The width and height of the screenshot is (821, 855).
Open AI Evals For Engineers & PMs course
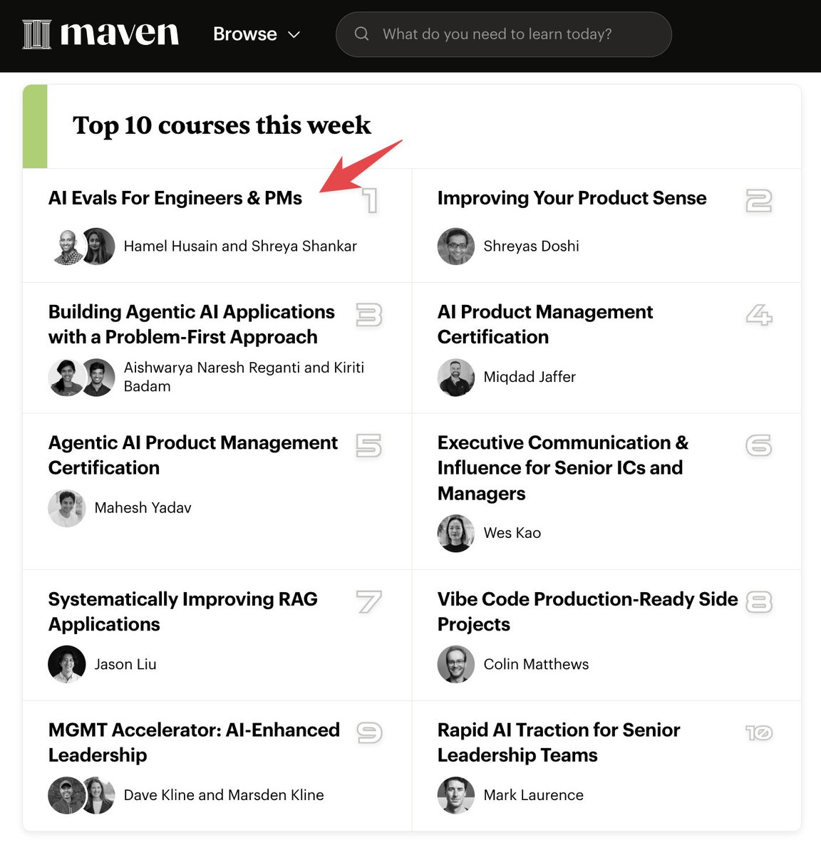pos(175,198)
